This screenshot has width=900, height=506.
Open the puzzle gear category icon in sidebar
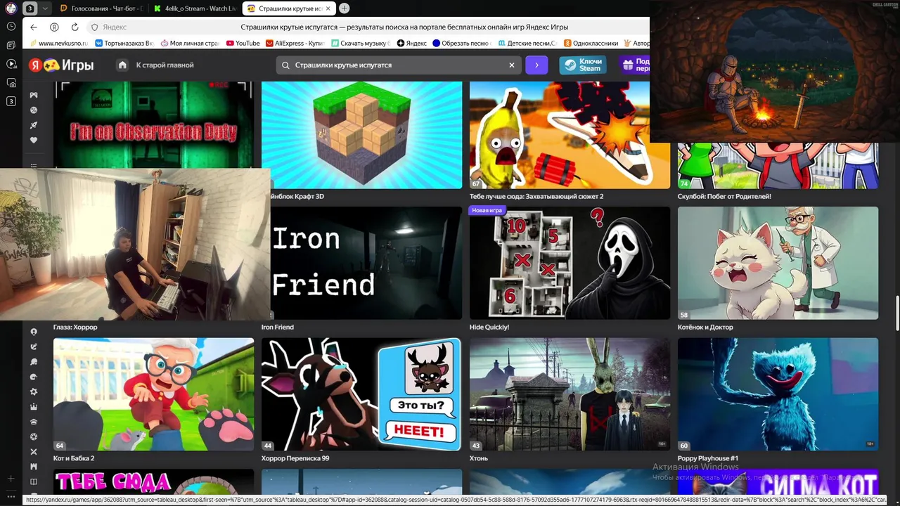34,391
